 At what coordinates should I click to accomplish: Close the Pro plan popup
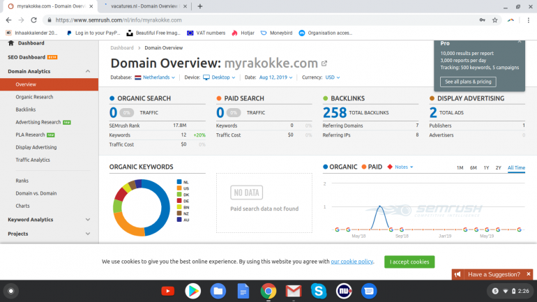pyautogui.click(x=520, y=41)
